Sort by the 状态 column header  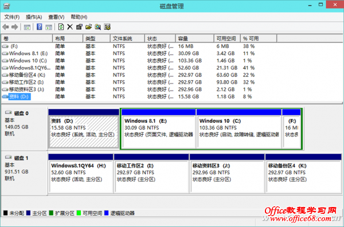click(160, 38)
